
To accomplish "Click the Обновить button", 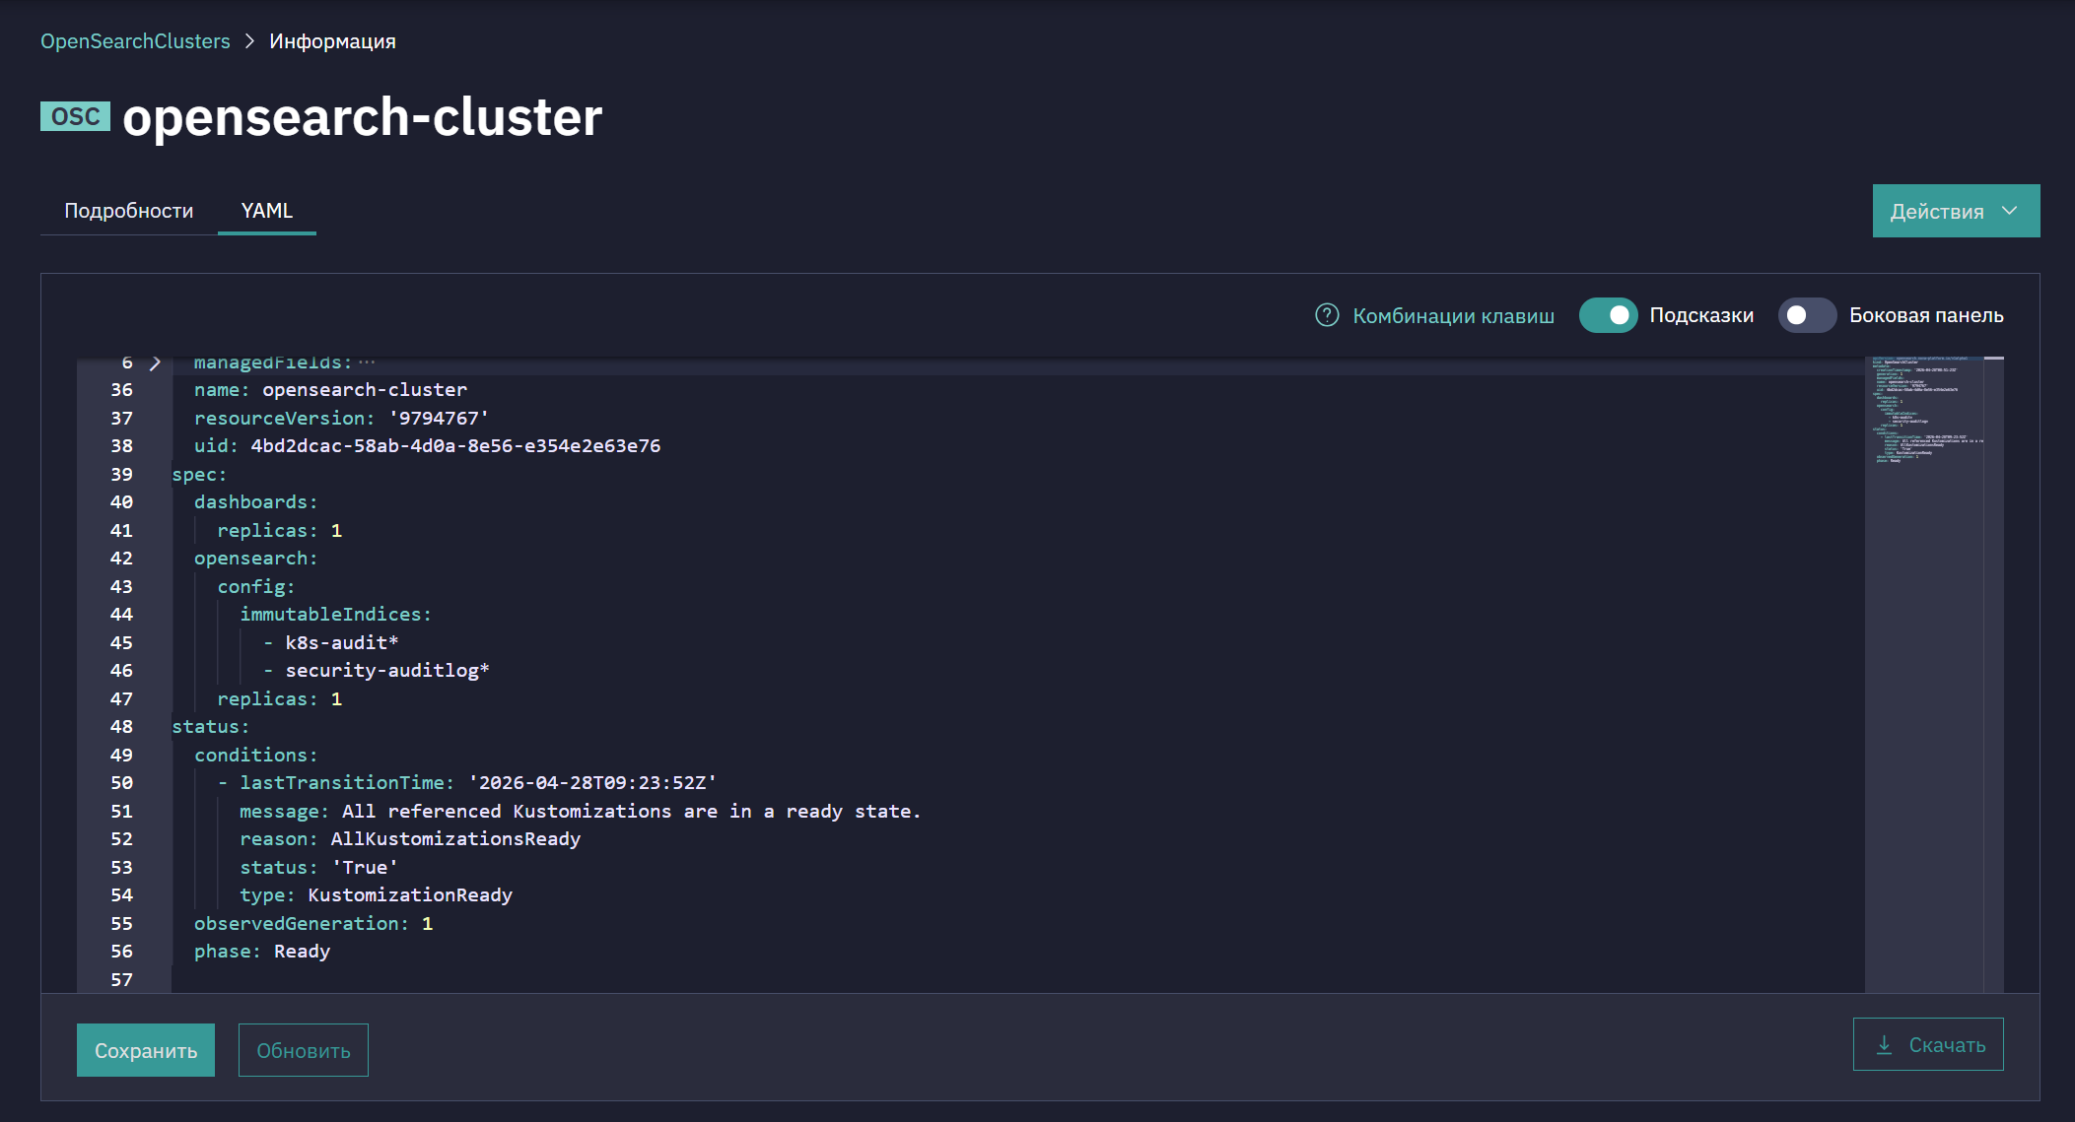I will [x=304, y=1050].
